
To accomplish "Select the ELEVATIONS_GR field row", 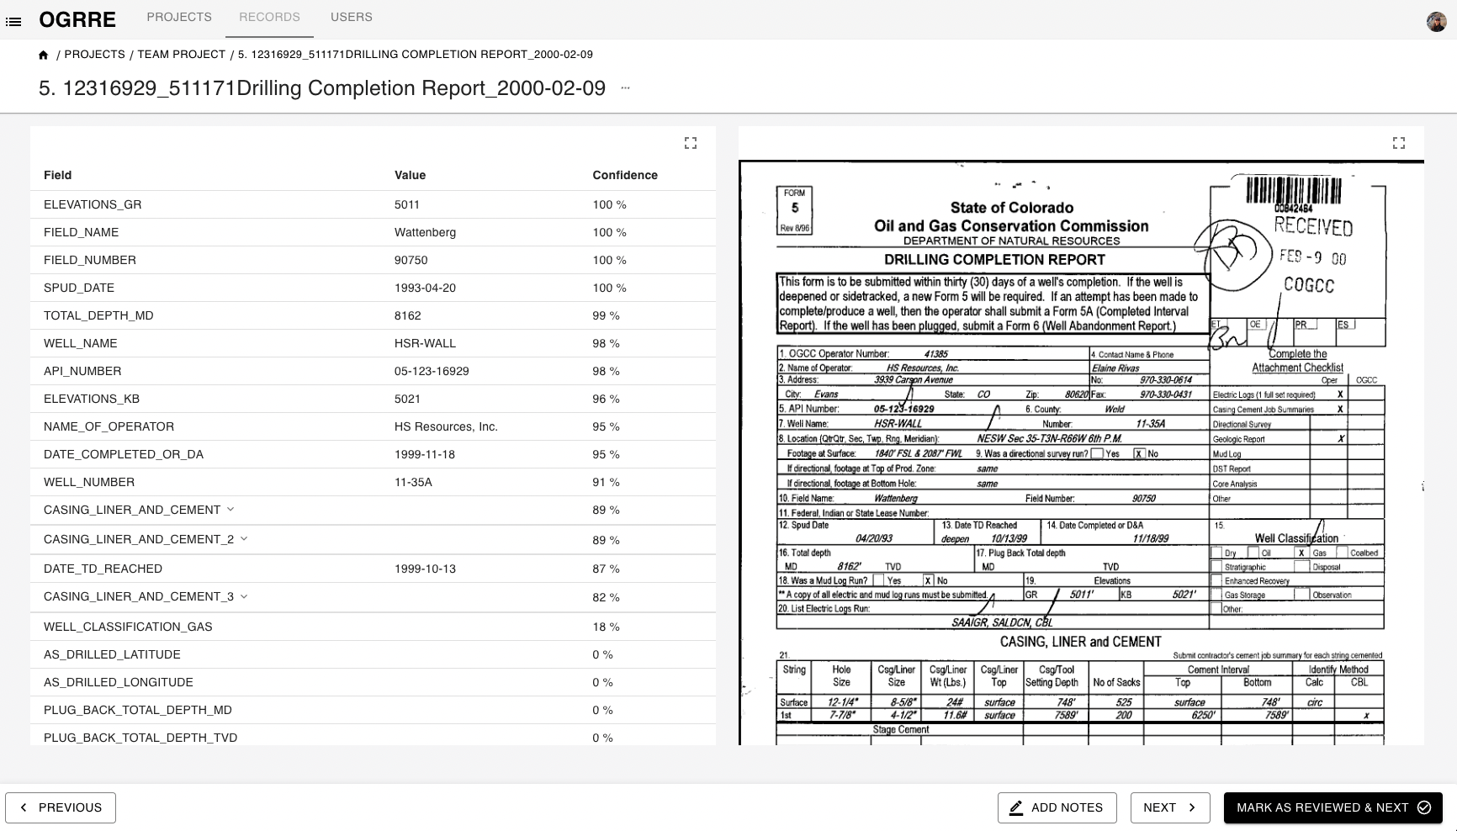I will 373,204.
